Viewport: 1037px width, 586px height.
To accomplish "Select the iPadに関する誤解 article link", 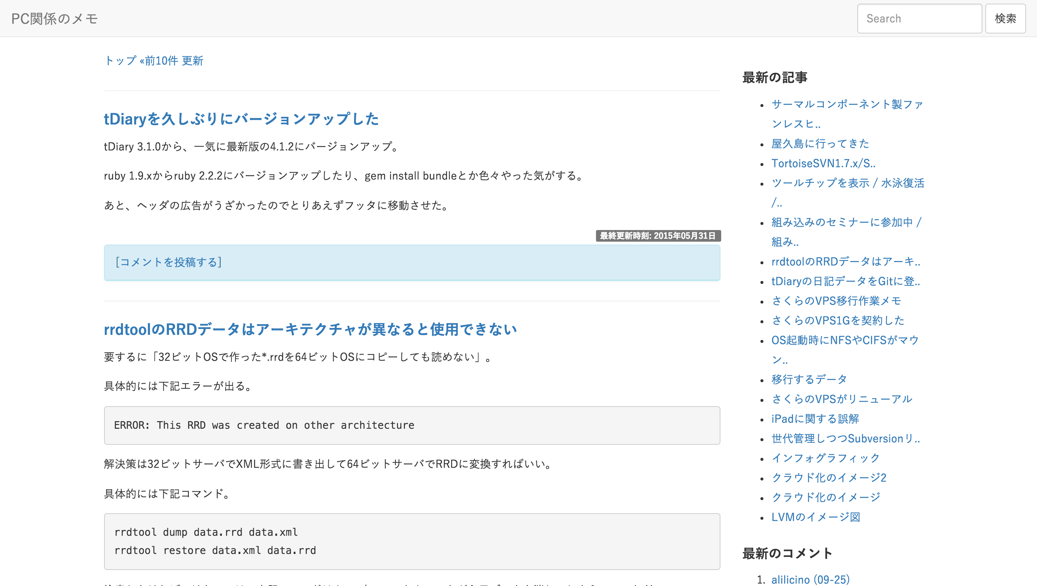I will coord(815,419).
